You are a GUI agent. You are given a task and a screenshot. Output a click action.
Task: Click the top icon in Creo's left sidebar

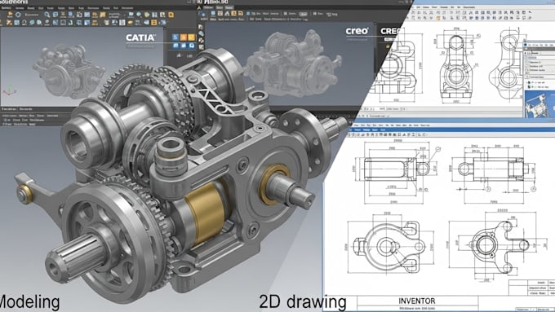[x=201, y=27]
